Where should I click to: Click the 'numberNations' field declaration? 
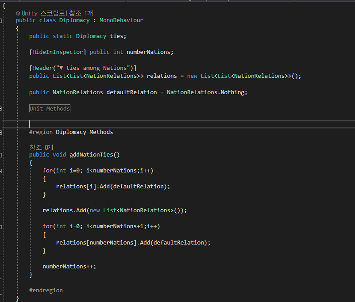coord(148,52)
